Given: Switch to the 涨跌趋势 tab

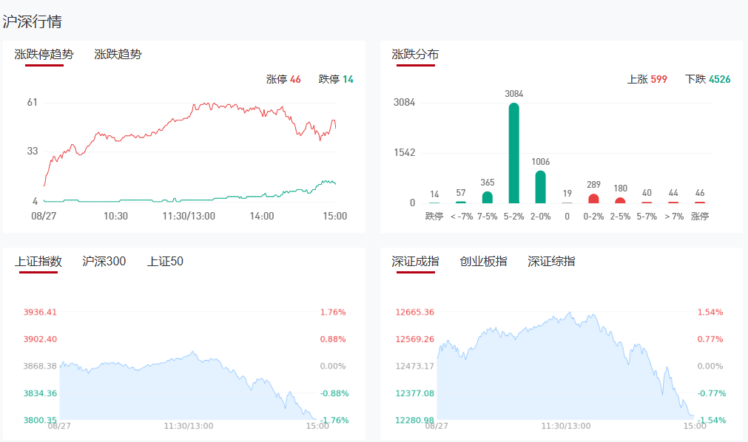Looking at the screenshot, I should 118,55.
